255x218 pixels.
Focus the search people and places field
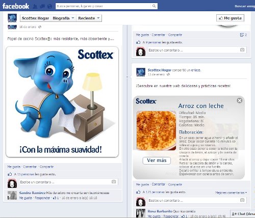pyautogui.click(x=103, y=6)
